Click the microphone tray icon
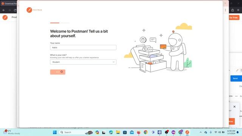This screenshot has width=242, height=136. click(211, 132)
